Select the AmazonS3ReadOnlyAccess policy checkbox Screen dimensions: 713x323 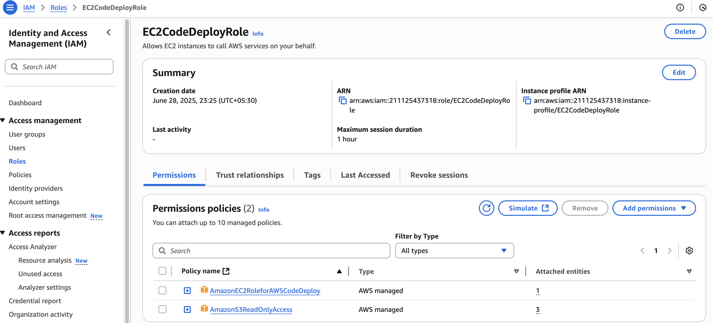tap(162, 309)
